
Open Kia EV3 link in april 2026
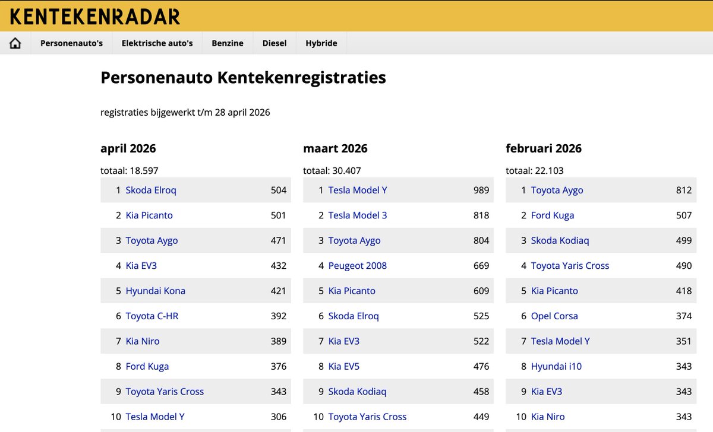[141, 266]
